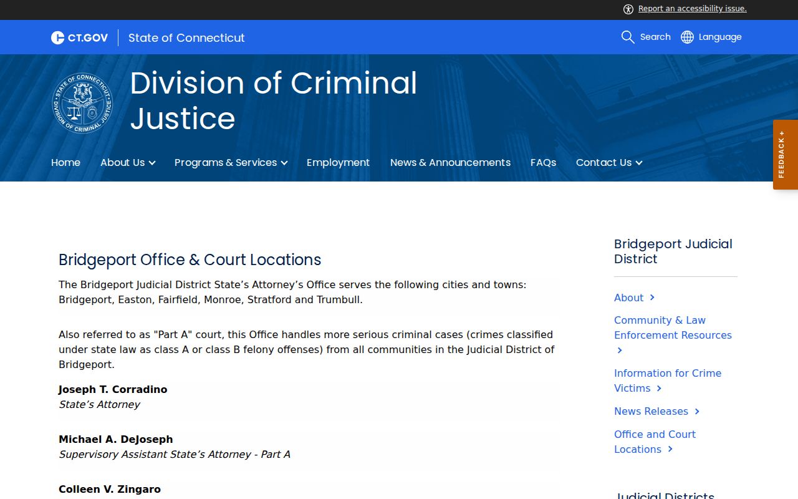
Task: Open the Search magnifier icon
Action: pyautogui.click(x=628, y=37)
